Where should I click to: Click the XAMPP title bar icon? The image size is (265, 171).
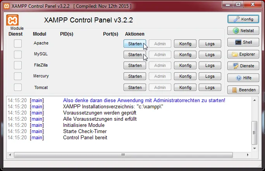pyautogui.click(x=7, y=6)
